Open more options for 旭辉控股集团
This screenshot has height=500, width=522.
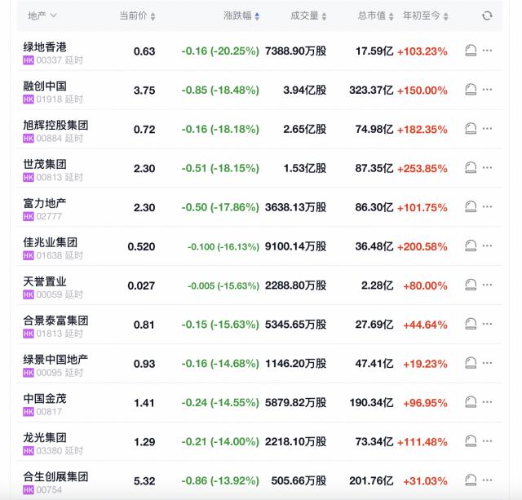488,129
